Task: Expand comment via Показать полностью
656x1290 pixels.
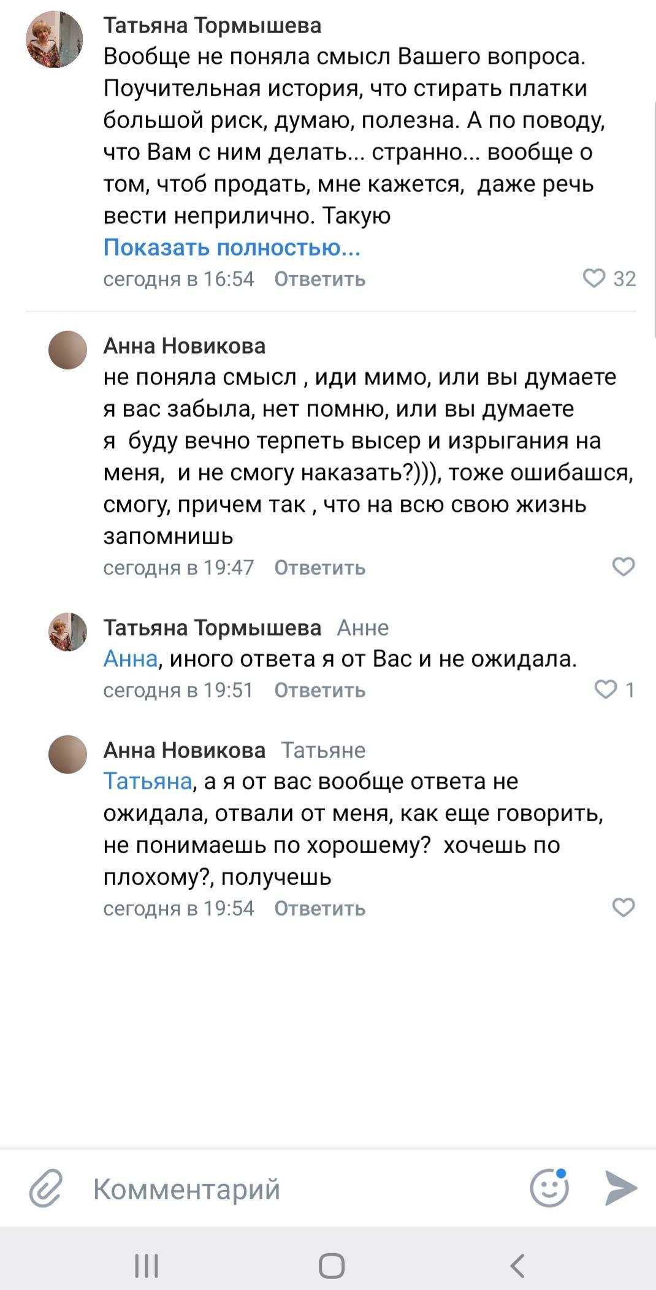Action: click(x=232, y=247)
